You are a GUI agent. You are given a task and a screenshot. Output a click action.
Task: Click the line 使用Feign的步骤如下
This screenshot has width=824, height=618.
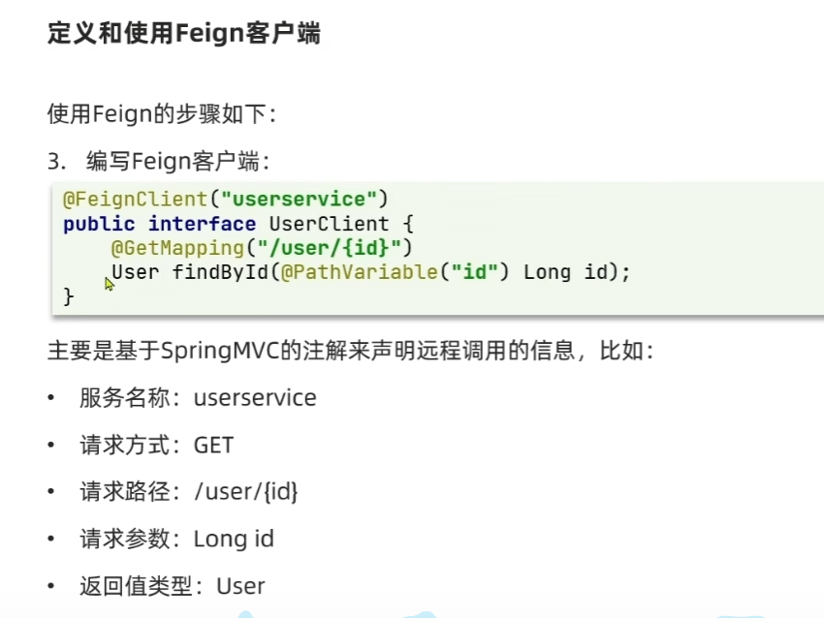tap(161, 113)
